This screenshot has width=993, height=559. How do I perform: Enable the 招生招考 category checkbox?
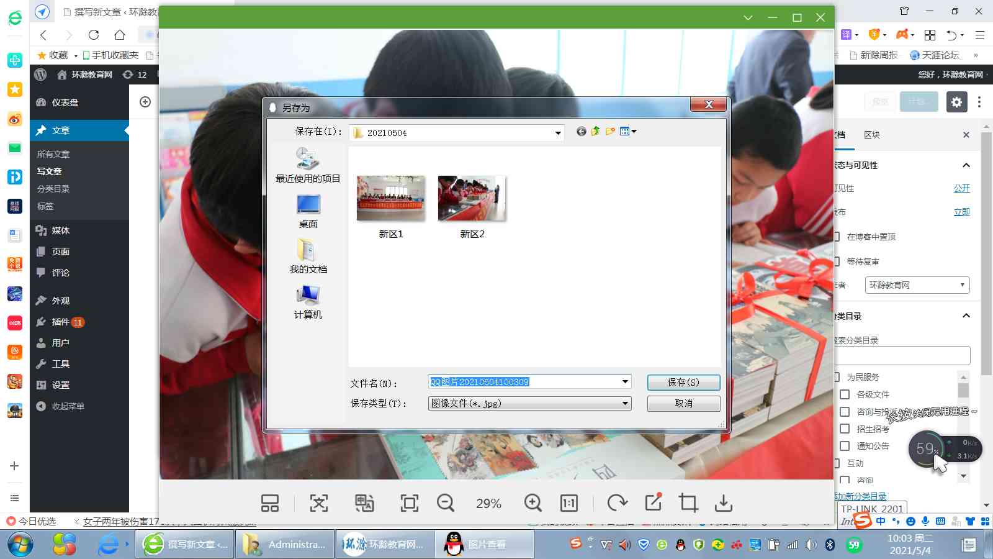point(845,429)
